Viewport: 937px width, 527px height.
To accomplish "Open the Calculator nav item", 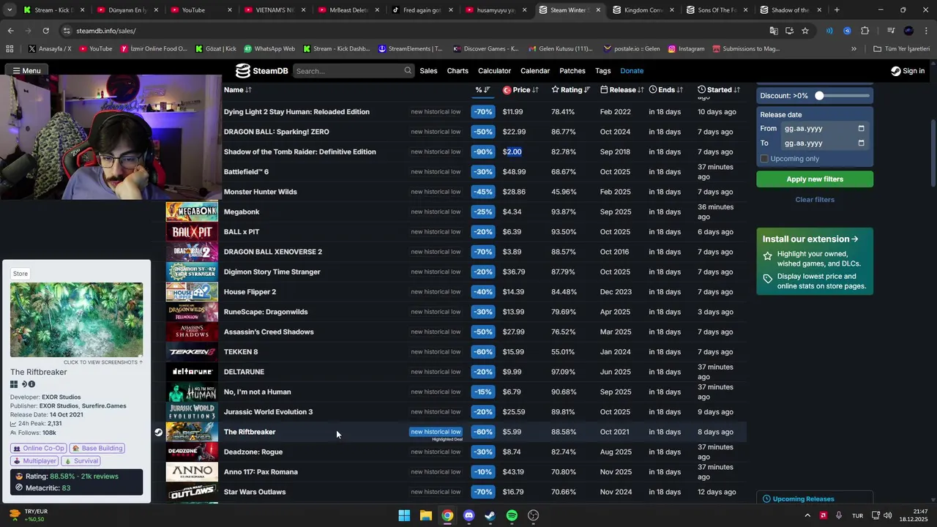I will coord(494,71).
